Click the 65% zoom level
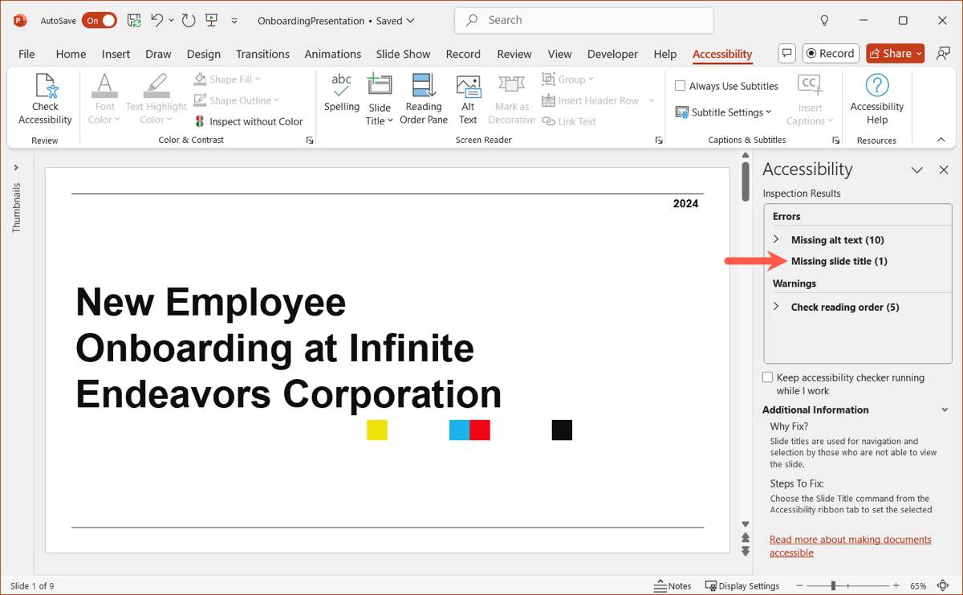The image size is (963, 595). click(x=919, y=585)
